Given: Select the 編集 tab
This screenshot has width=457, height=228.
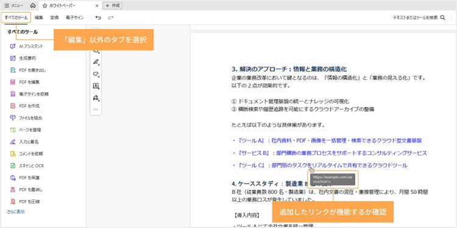Looking at the screenshot, I should [x=39, y=18].
